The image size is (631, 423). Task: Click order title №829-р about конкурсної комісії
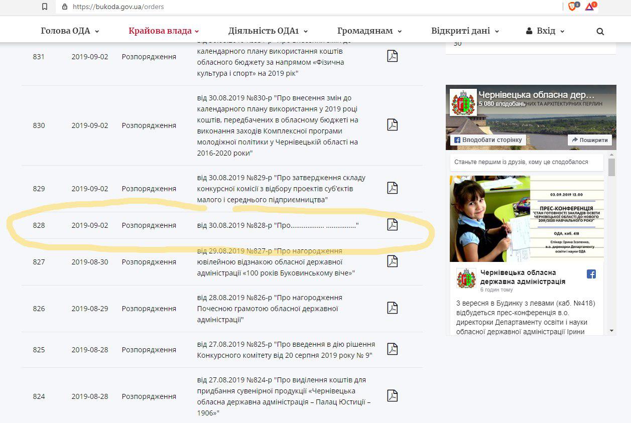coord(281,189)
